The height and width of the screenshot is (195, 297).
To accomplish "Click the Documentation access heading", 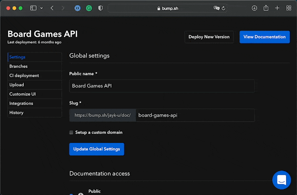I will coord(99,173).
